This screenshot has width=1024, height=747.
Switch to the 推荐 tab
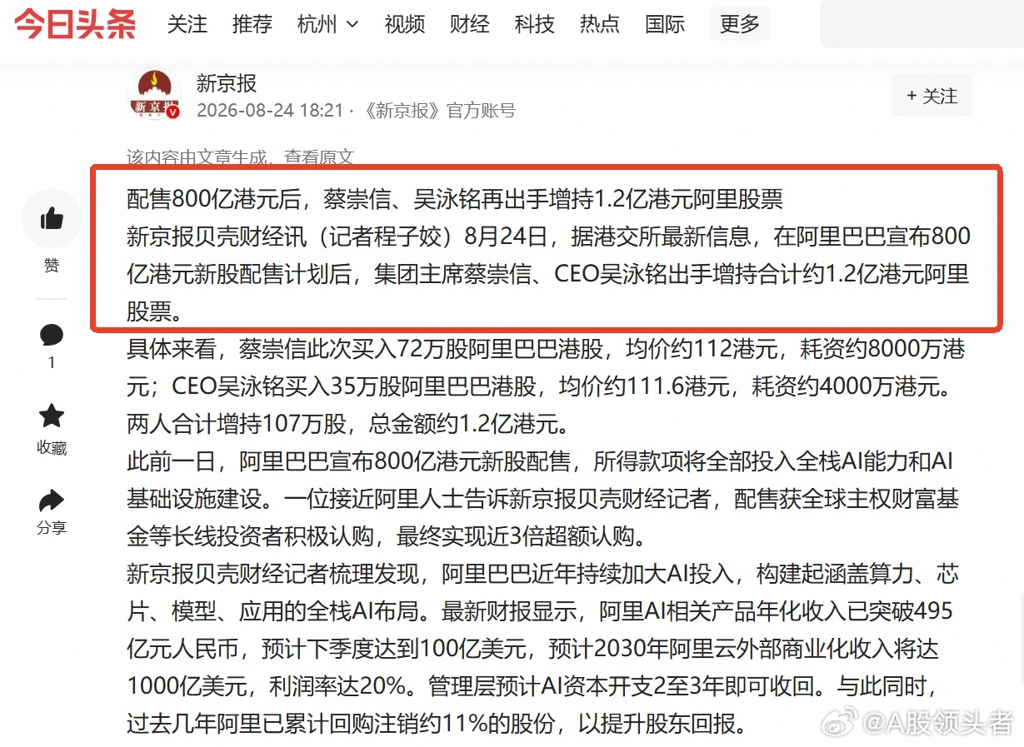click(252, 24)
